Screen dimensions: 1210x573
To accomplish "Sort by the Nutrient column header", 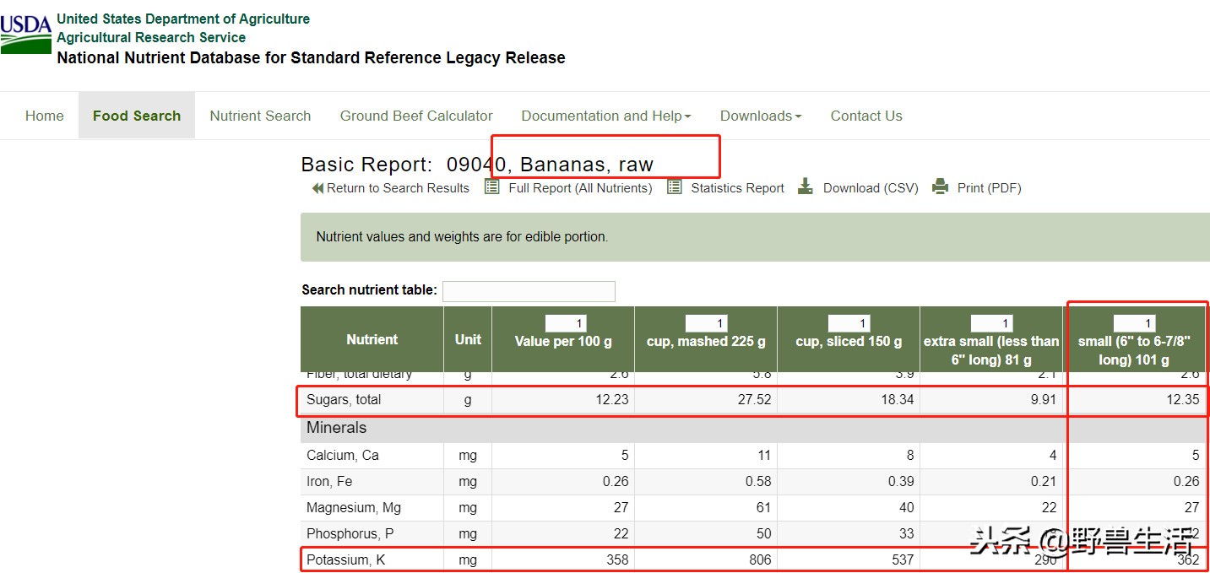I will click(x=372, y=339).
